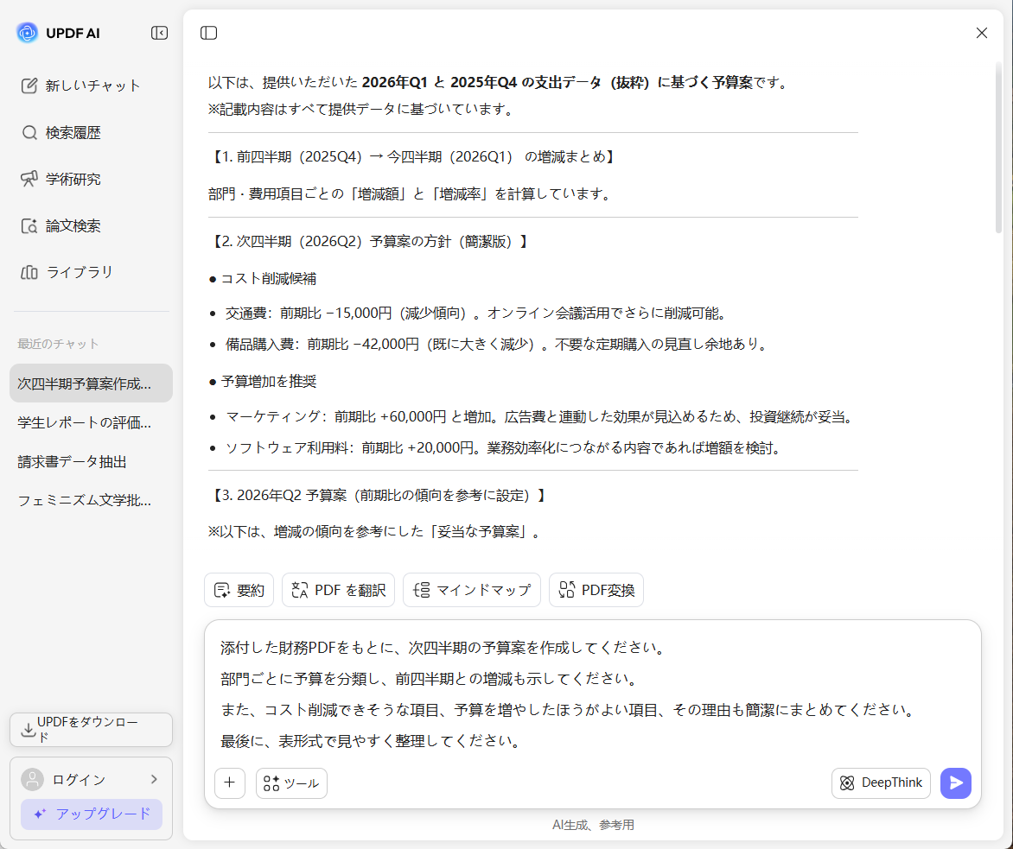1013x849 pixels.
Task: Toggle the chat side panel icon
Action: pos(208,33)
